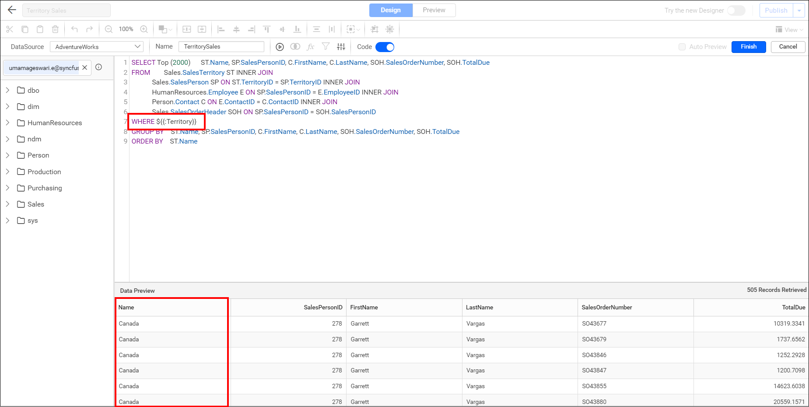Click the zoom in magnifier icon

click(x=144, y=29)
